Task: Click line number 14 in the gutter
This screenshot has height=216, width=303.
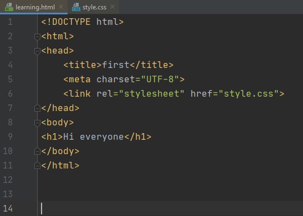Action: tap(8, 208)
